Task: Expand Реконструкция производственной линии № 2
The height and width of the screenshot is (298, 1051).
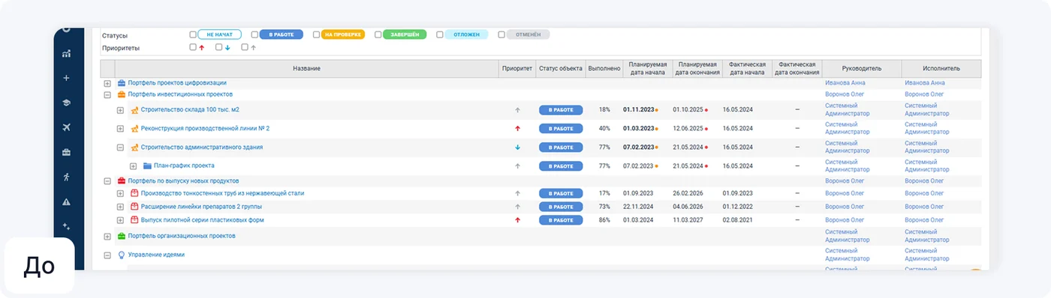Action: (x=120, y=129)
